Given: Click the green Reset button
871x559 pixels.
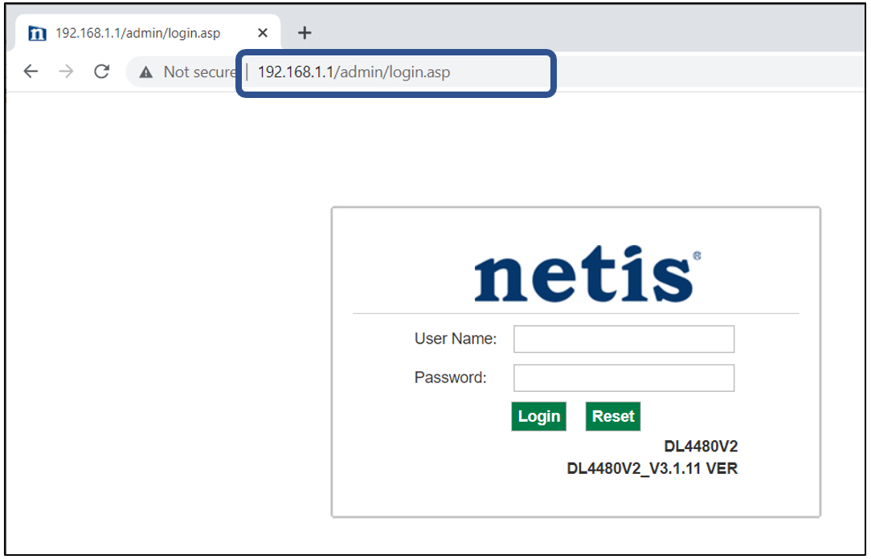Looking at the screenshot, I should pyautogui.click(x=613, y=416).
